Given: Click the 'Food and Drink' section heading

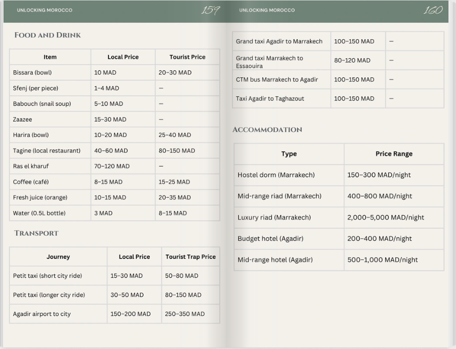Looking at the screenshot, I should pos(47,35).
